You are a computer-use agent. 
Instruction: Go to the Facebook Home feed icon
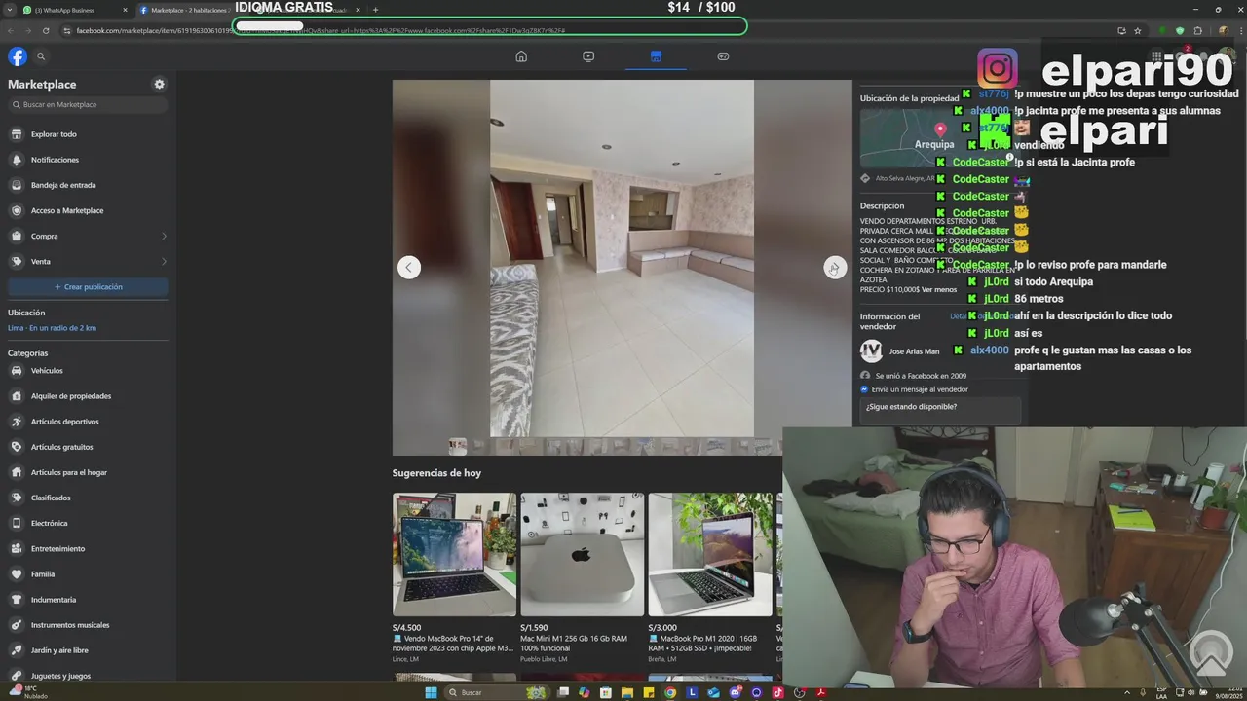click(x=521, y=56)
